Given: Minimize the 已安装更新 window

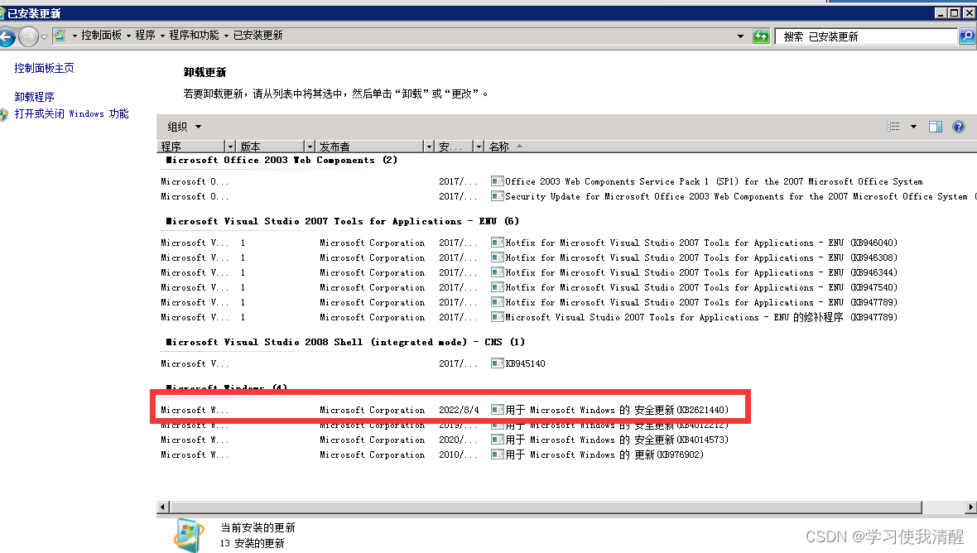Looking at the screenshot, I should [x=941, y=13].
